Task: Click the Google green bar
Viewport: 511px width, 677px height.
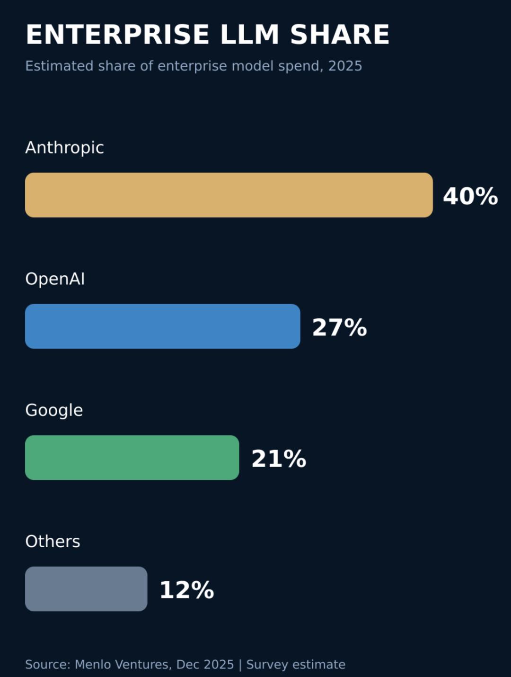Action: [132, 458]
